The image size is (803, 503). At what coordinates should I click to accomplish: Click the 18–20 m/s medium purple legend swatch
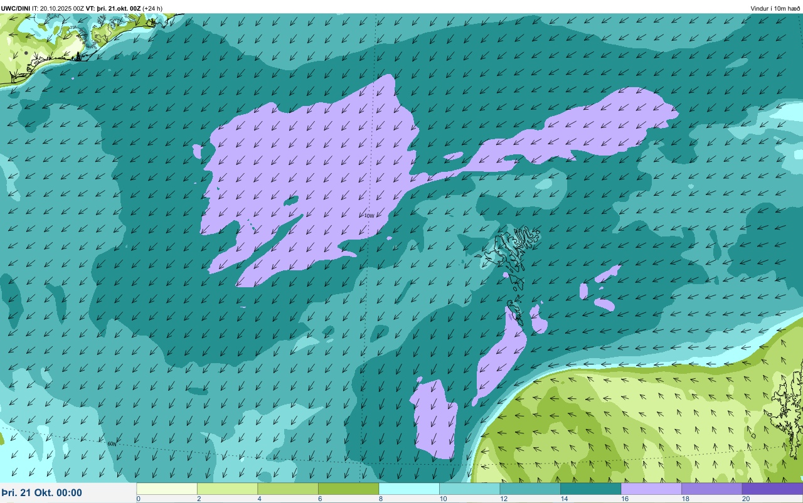[711, 489]
